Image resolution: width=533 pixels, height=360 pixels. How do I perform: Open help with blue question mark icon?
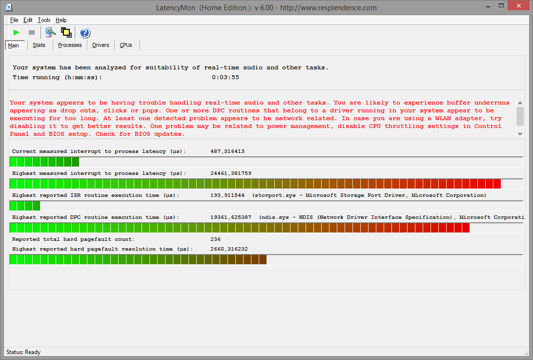[85, 33]
